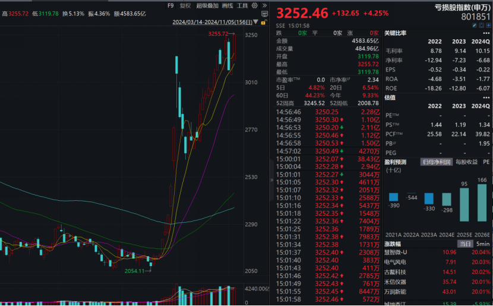493x306 pixels.
Task: Click the 60日 change value 44.23%
Action: [x=315, y=95]
